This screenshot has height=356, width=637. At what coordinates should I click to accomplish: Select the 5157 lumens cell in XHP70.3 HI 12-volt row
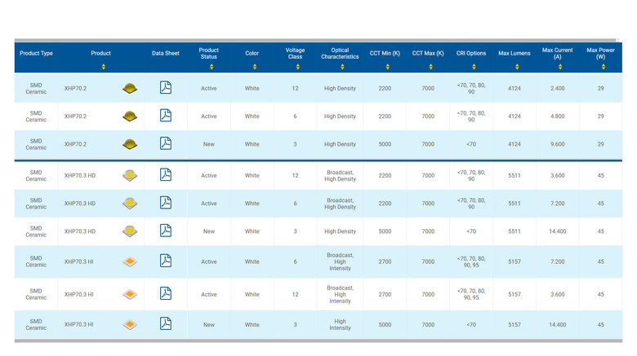click(x=514, y=294)
